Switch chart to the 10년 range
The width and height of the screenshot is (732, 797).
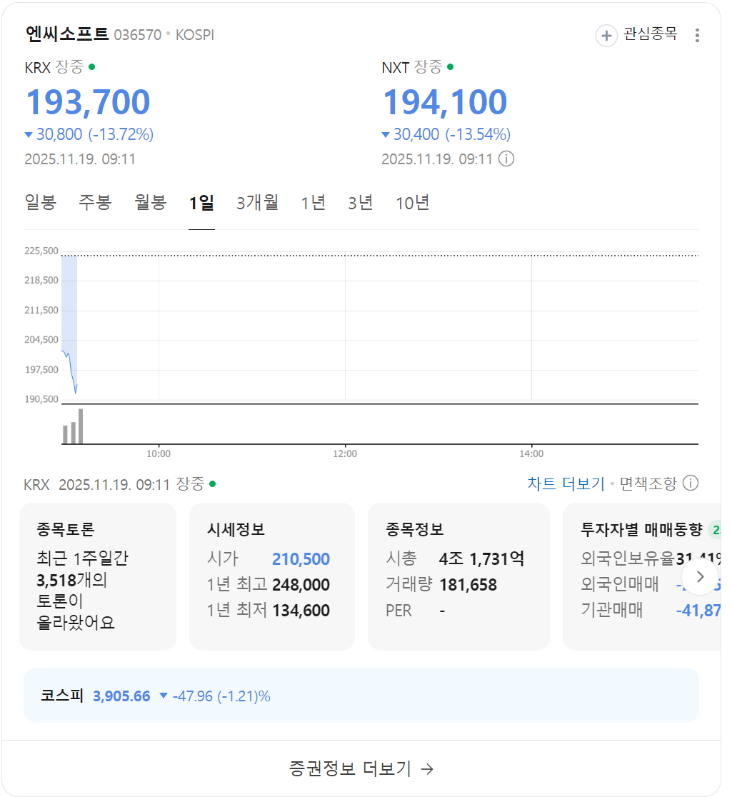click(413, 203)
